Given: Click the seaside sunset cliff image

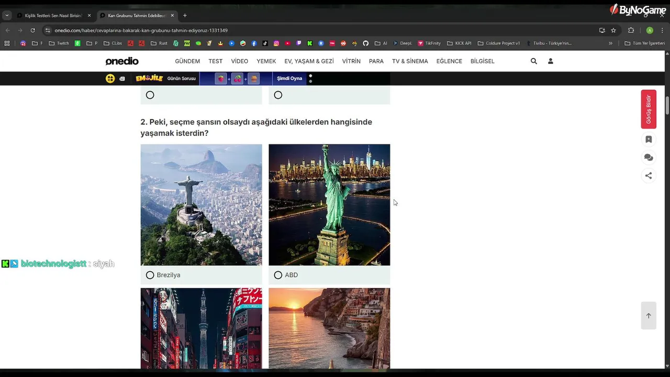Looking at the screenshot, I should [x=329, y=328].
